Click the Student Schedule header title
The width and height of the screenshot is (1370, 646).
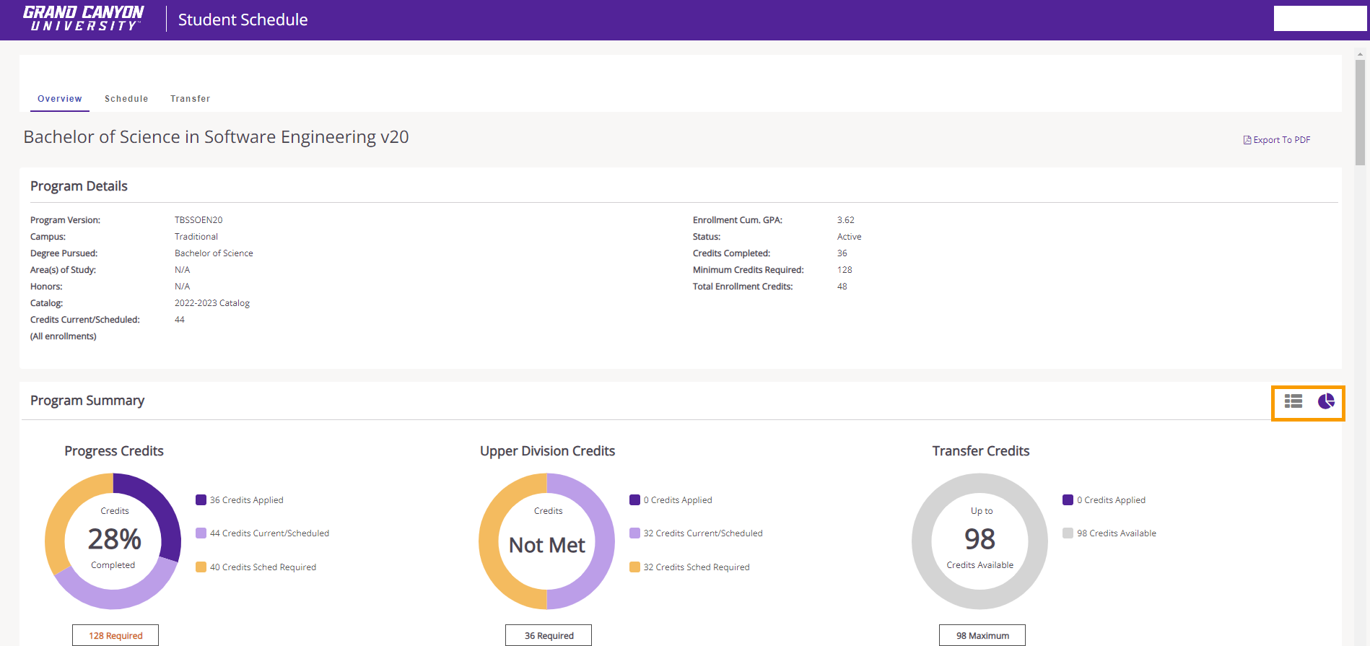pos(243,19)
